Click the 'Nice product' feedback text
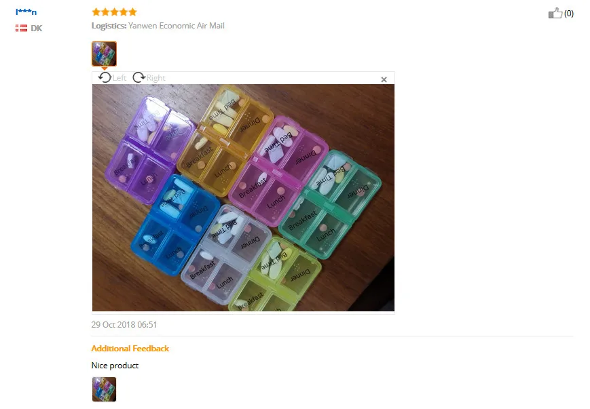 tap(115, 366)
